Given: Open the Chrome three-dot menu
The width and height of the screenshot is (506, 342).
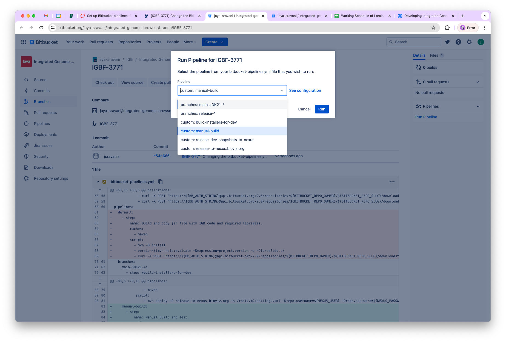Looking at the screenshot, I should point(485,28).
